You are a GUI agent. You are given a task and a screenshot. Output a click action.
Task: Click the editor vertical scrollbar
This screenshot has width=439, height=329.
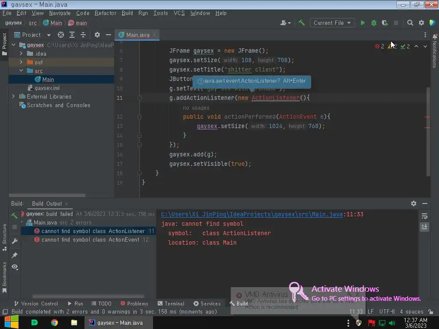[x=428, y=132]
